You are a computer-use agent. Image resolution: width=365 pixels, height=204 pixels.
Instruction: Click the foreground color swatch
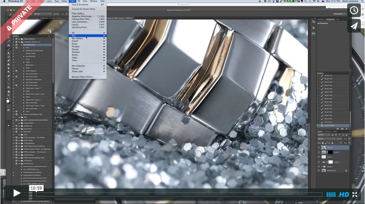tap(8, 101)
